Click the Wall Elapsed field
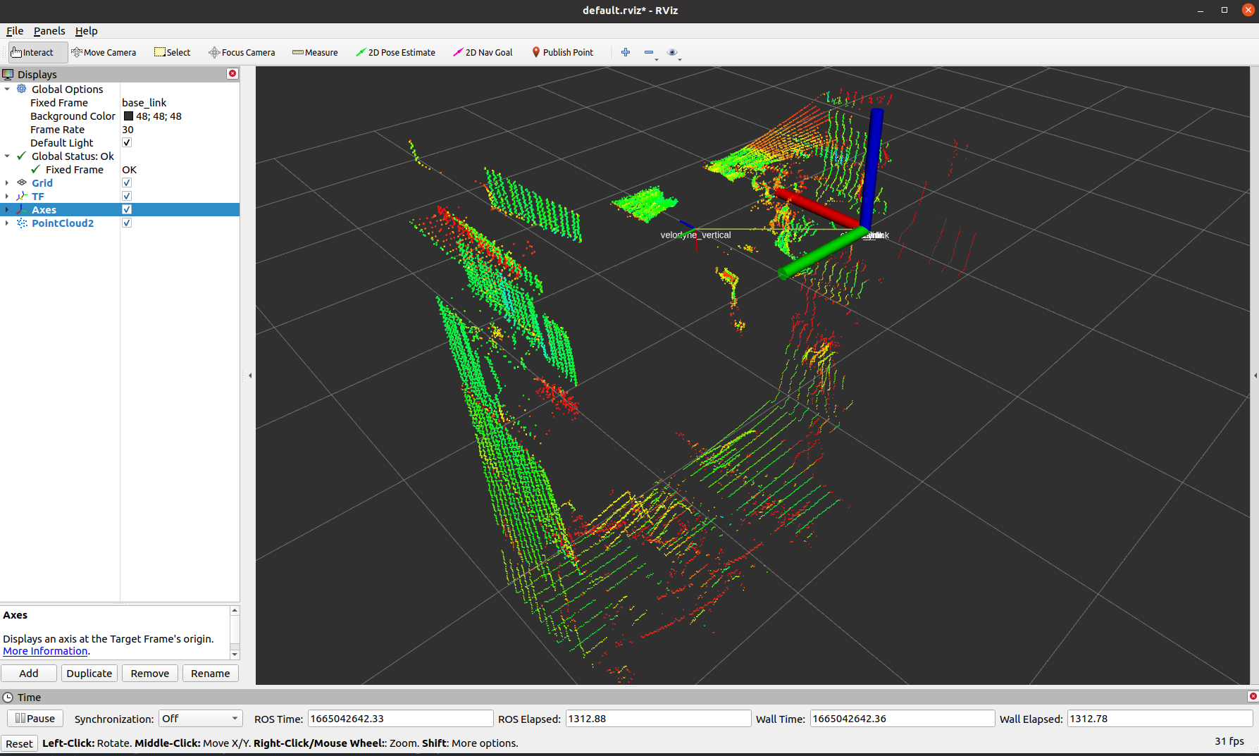The image size is (1259, 756). tap(1160, 719)
